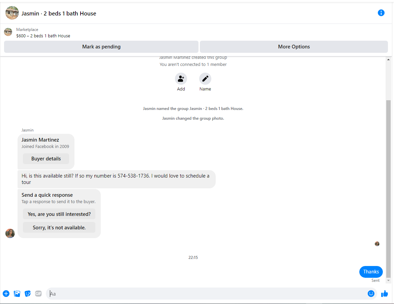Image resolution: width=394 pixels, height=304 pixels.
Task: View Buyer details for Jasmin Martinez
Action: [46, 159]
